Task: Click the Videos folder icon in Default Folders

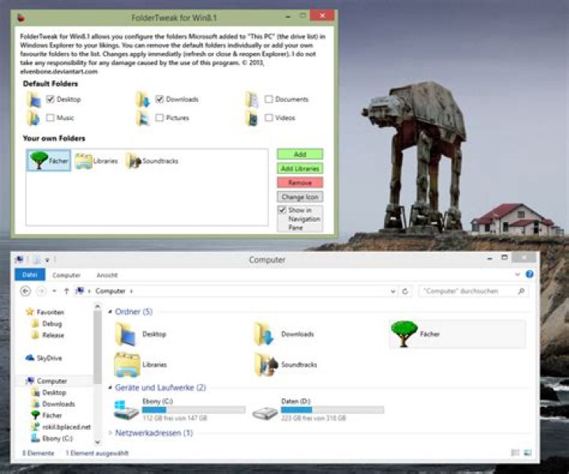Action: coord(252,118)
